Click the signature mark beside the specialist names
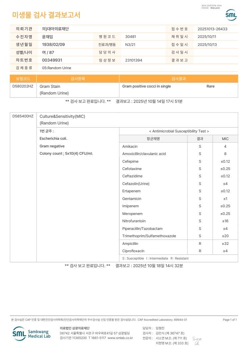Image resolution: width=248 pixels, height=350 pixels. pos(197,341)
